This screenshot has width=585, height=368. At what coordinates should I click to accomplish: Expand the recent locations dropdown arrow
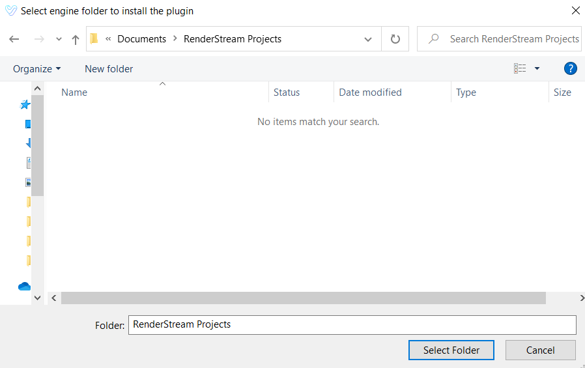click(59, 39)
